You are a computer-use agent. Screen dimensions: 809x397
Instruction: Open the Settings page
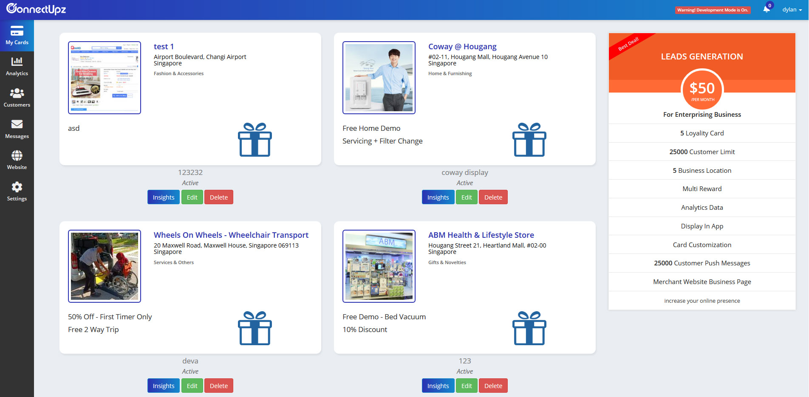(17, 192)
